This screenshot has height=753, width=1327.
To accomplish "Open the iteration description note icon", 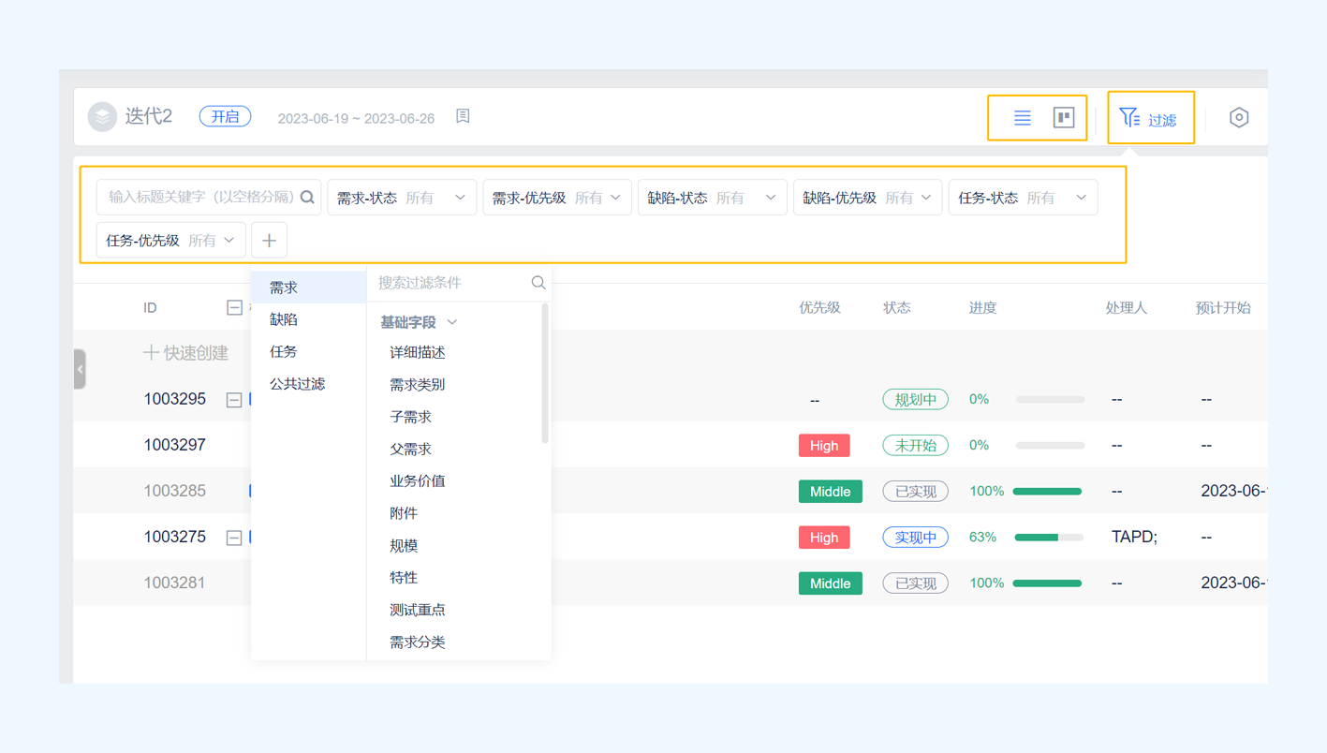I will click(463, 116).
